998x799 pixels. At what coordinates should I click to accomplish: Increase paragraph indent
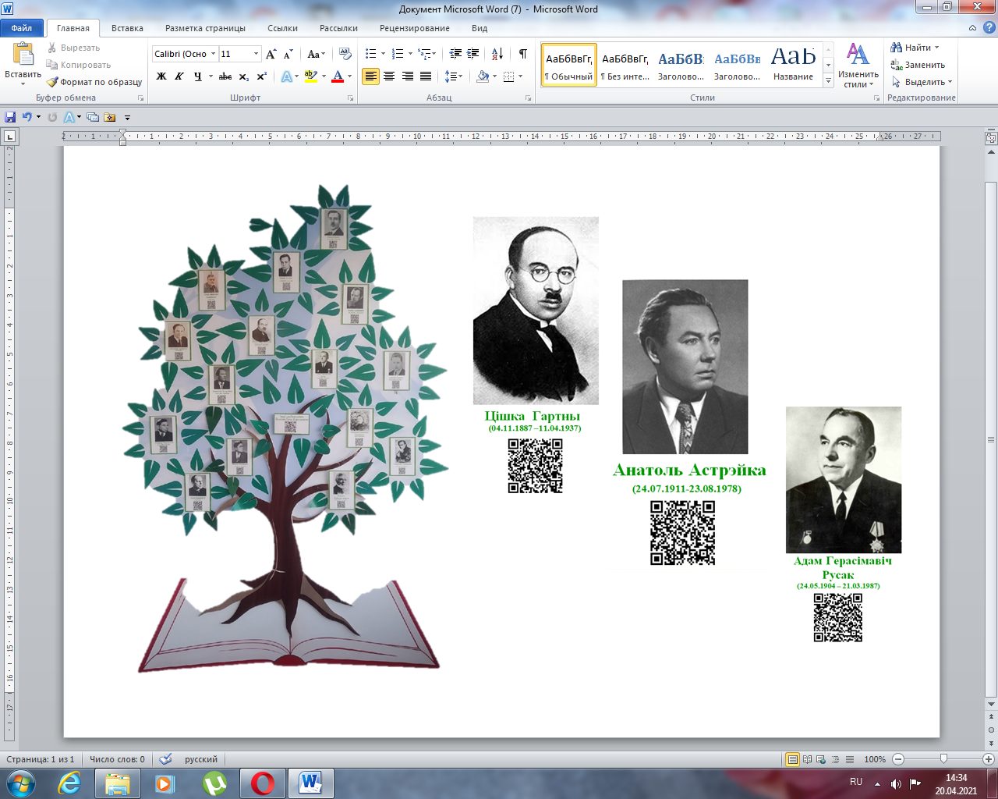point(473,54)
